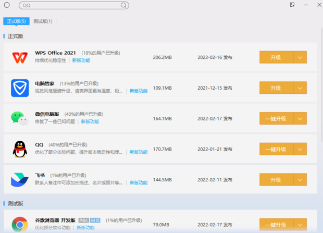The image size is (323, 233).
Task: Click the 正式版 section heading
Action: point(16,36)
